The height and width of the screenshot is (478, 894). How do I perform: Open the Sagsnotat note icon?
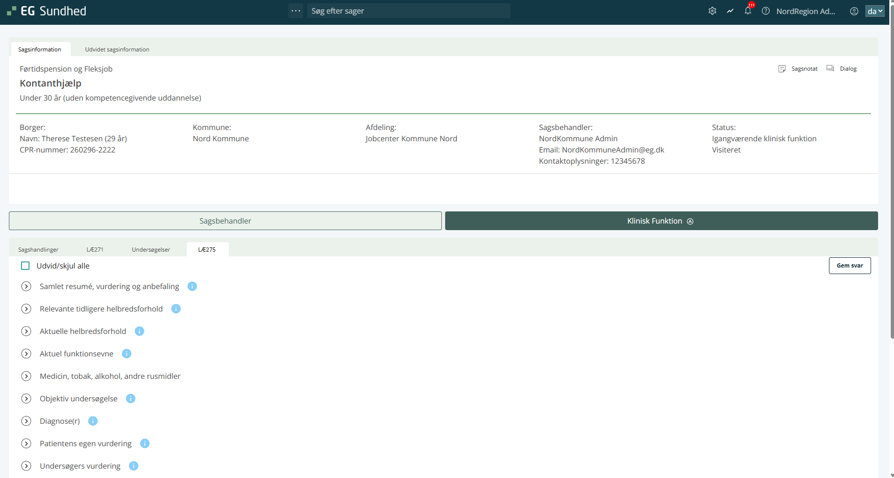tap(782, 69)
